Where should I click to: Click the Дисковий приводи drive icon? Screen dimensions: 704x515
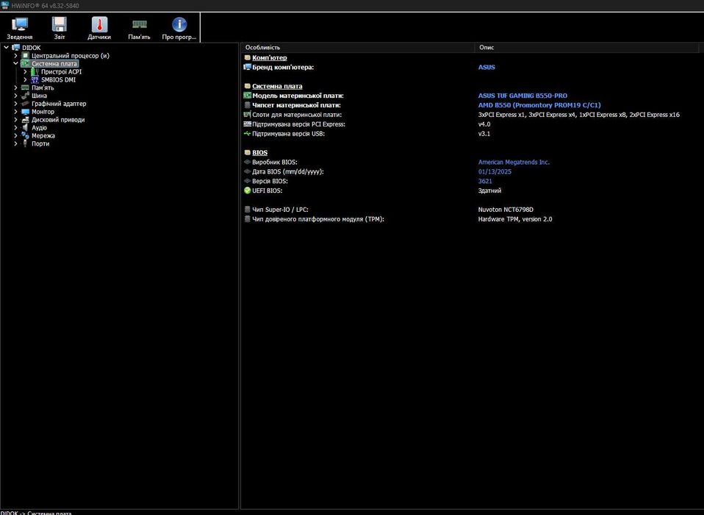point(26,119)
